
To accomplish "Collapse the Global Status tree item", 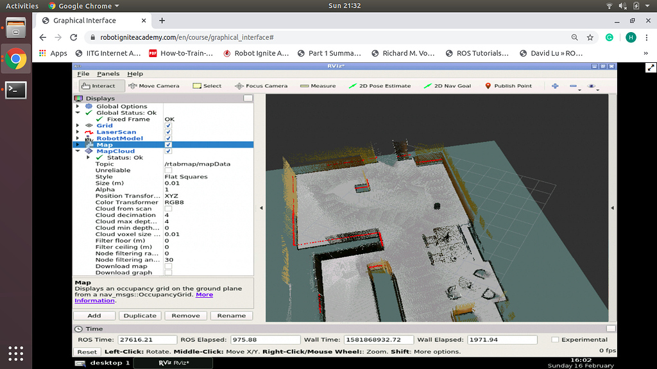I will (x=78, y=112).
